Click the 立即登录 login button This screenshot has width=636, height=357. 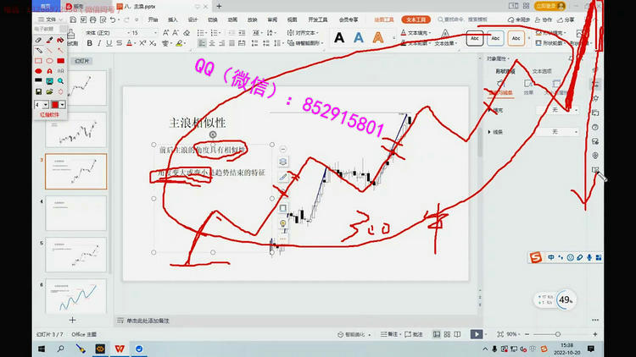(x=549, y=5)
